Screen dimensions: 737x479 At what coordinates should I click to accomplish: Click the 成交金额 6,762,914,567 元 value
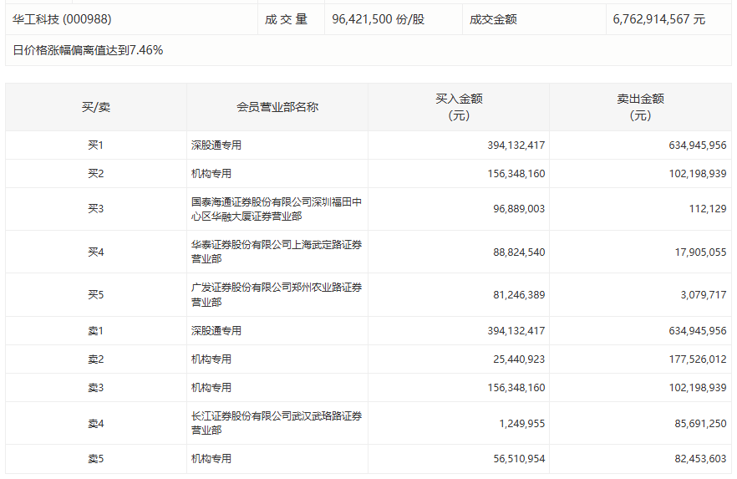(x=658, y=19)
